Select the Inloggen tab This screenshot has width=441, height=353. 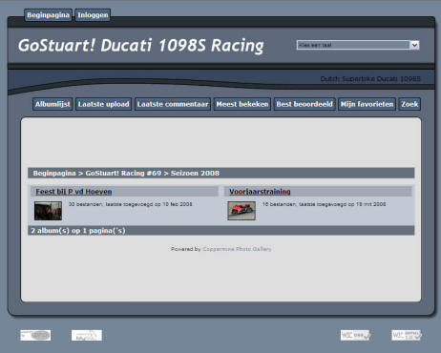[93, 15]
